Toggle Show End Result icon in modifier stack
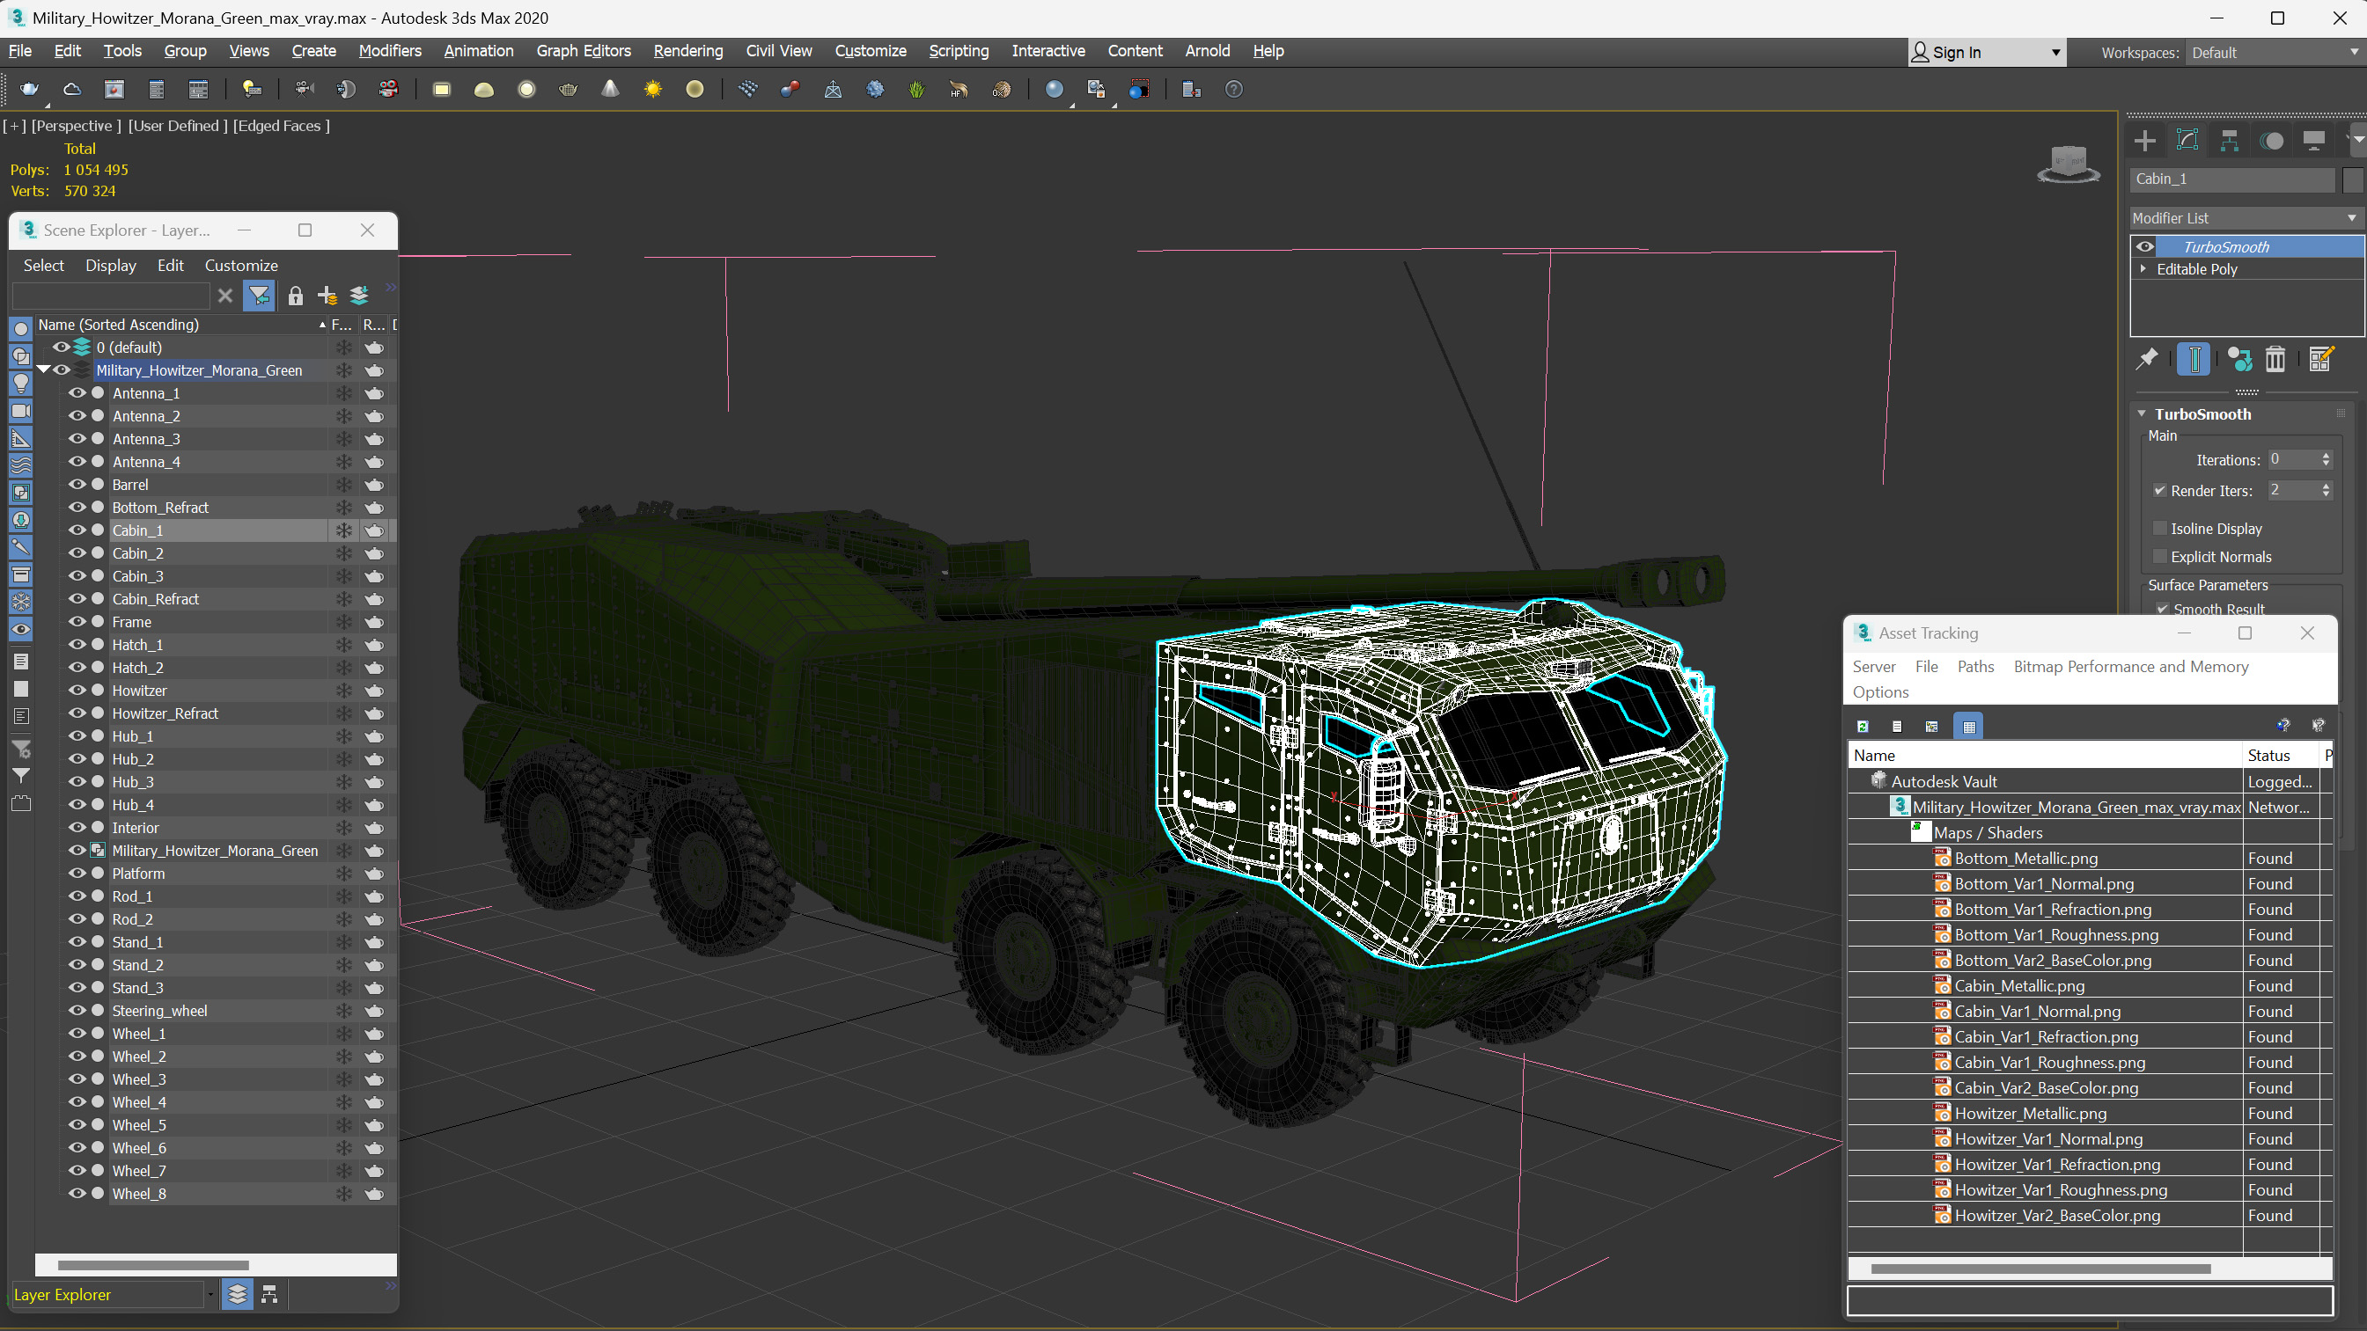This screenshot has height=1331, width=2367. 2194,359
